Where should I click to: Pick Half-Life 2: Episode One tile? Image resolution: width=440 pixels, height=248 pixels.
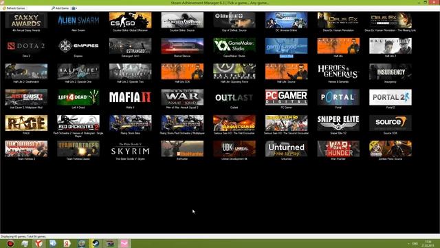[78, 72]
